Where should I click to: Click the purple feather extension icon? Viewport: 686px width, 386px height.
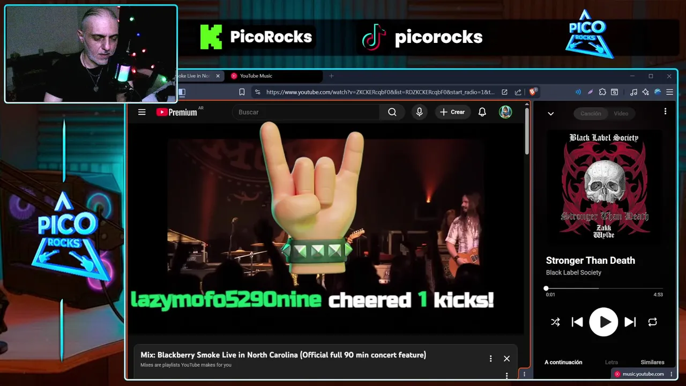[590, 92]
